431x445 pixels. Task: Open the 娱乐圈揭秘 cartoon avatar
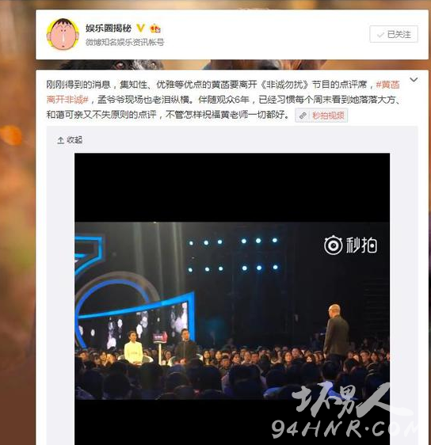63,35
